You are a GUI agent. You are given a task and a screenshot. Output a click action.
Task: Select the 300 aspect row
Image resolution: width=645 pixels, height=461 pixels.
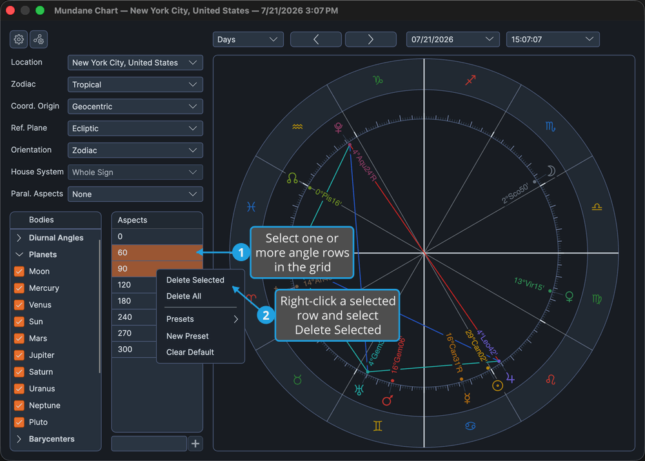pyautogui.click(x=134, y=349)
